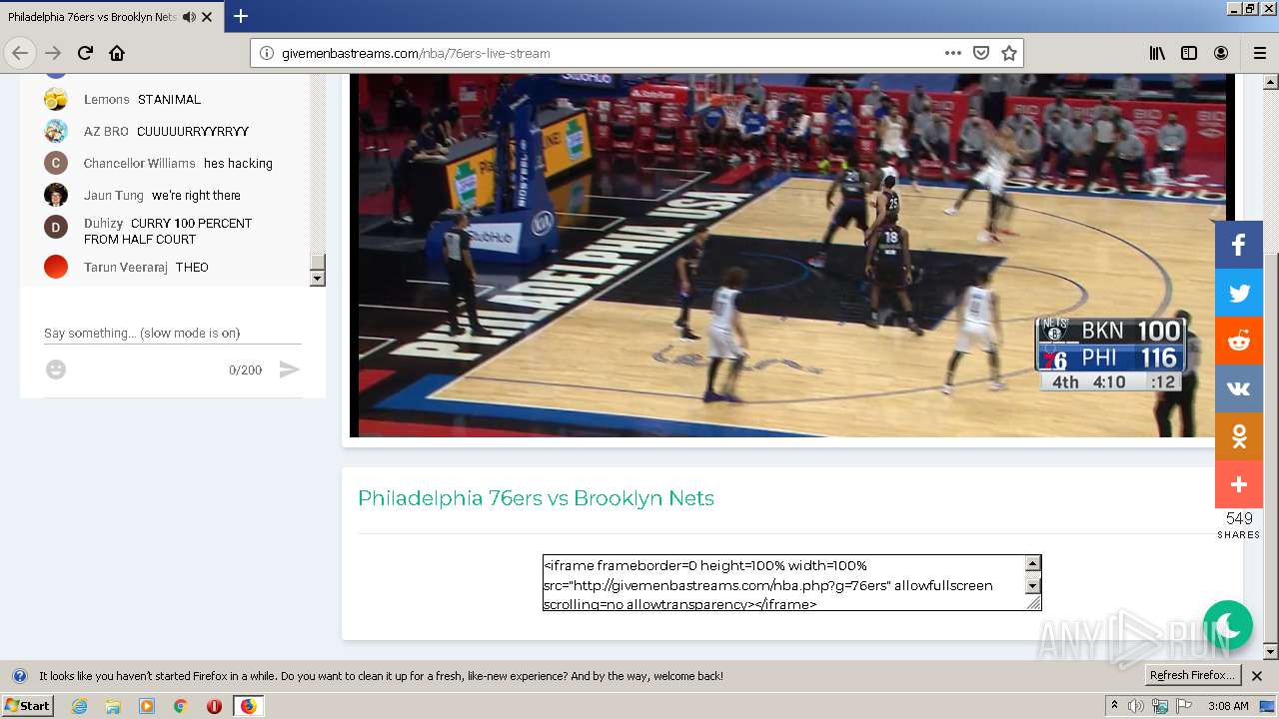Close the Philadelphia 76ers tab
Viewport: 1279px width, 719px height.
207,17
